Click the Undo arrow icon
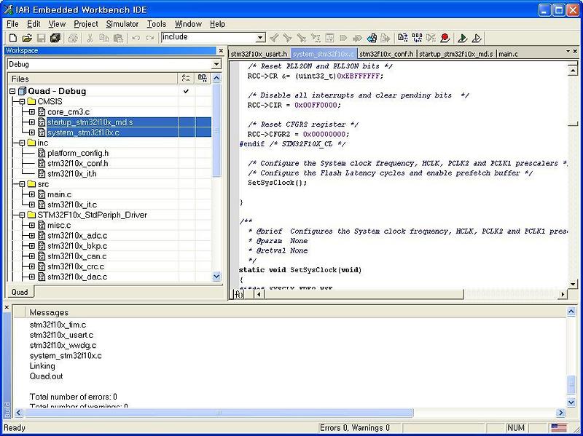583x436 pixels. [x=136, y=38]
